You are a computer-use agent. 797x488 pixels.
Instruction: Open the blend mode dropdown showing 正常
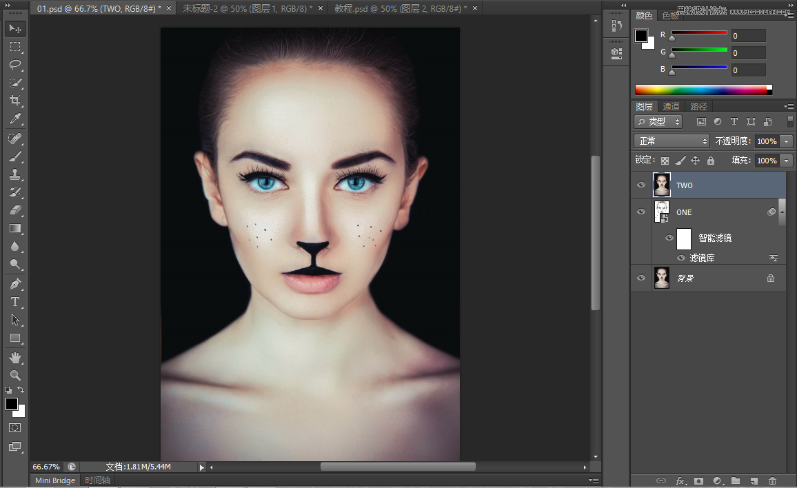pyautogui.click(x=672, y=141)
